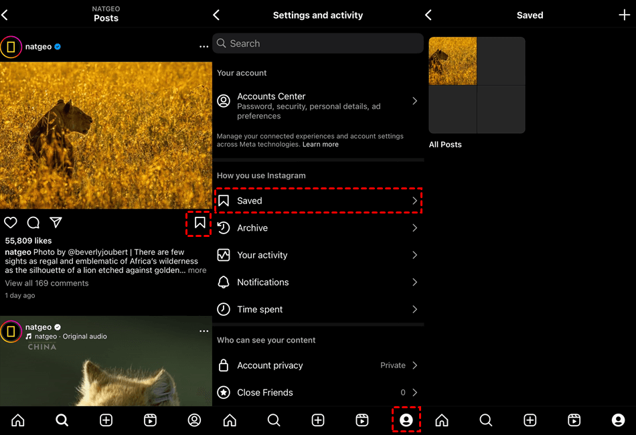The width and height of the screenshot is (636, 435).
Task: Open Account privacy setting
Action: pos(318,365)
